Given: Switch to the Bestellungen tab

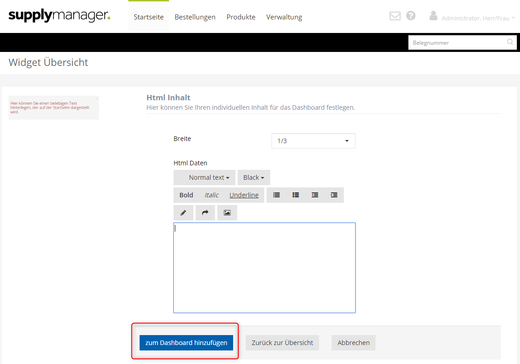Looking at the screenshot, I should (x=195, y=17).
